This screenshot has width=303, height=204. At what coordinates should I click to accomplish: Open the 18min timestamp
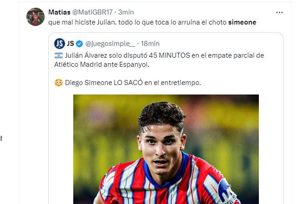(x=150, y=44)
